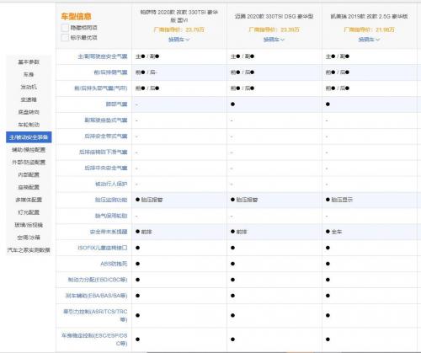Click highlighted 主/被动安全装备 sidebar item
The image size is (421, 353).
click(x=29, y=137)
